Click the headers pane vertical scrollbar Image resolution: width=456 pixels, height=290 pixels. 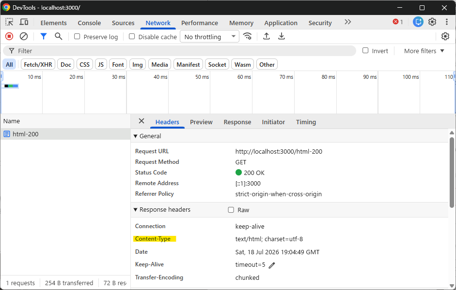tap(452, 172)
